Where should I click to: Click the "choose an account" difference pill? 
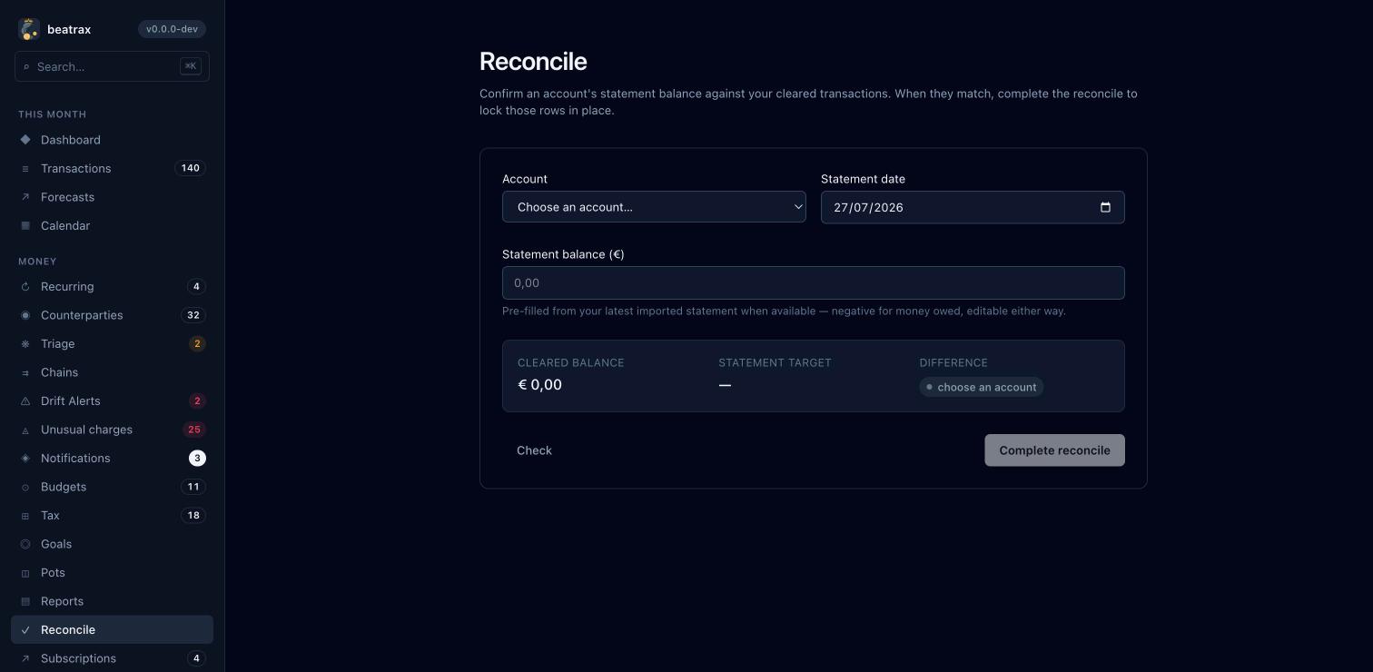point(981,387)
